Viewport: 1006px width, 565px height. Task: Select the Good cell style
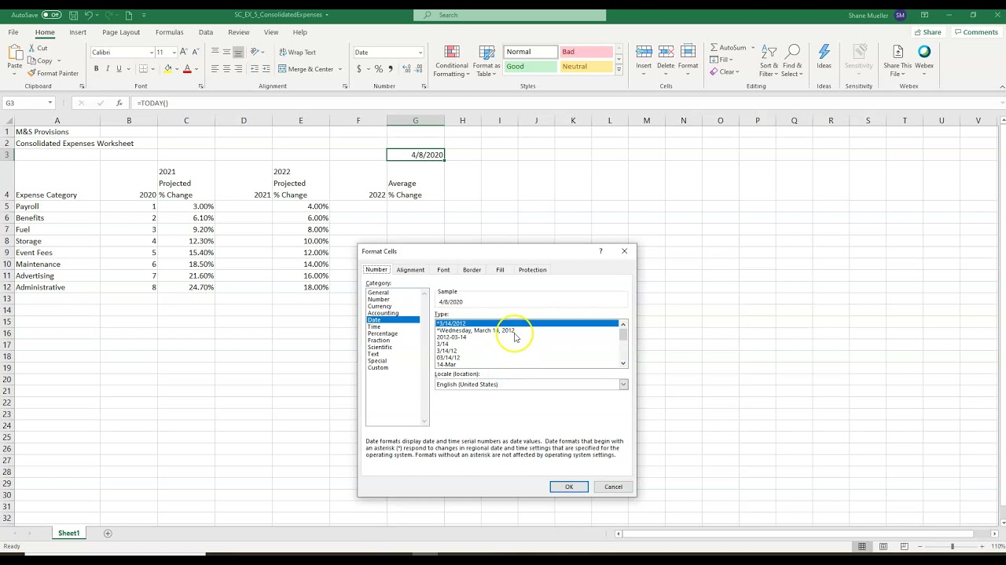click(531, 67)
